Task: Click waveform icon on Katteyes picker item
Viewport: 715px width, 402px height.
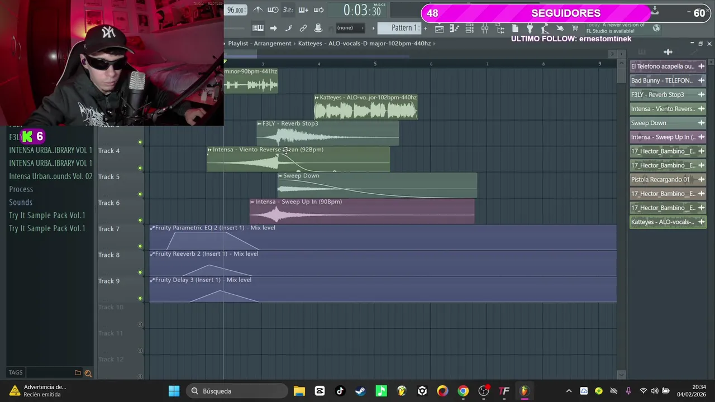Action: point(701,222)
